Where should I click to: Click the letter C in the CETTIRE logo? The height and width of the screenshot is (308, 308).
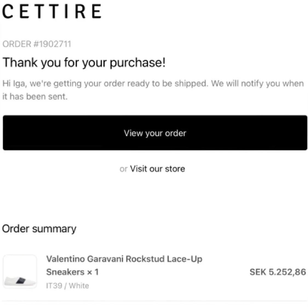[x=8, y=11]
